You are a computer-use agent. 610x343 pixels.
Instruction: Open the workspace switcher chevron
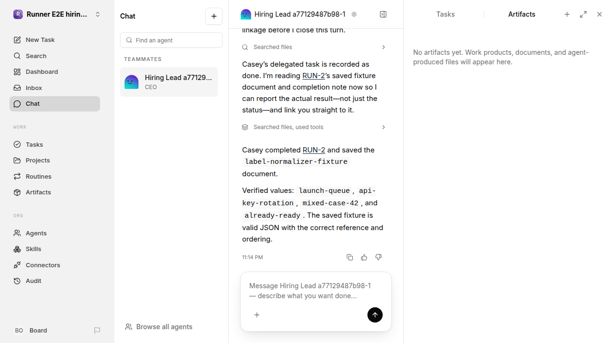98,14
